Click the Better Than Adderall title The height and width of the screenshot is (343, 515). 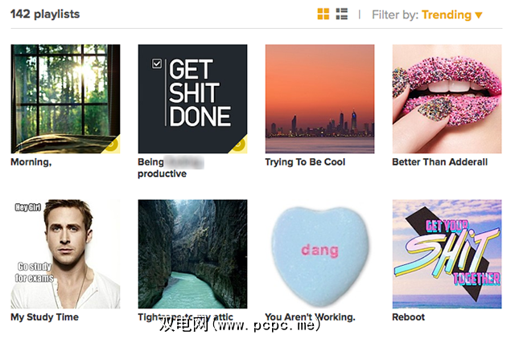pos(440,162)
